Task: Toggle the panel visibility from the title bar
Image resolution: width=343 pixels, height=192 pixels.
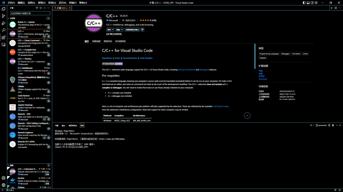Action: pyautogui.click(x=308, y=3)
